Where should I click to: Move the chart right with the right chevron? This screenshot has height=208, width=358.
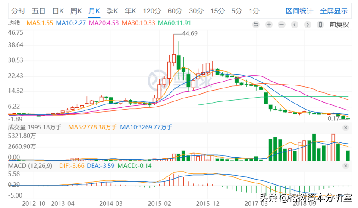pos(308,25)
